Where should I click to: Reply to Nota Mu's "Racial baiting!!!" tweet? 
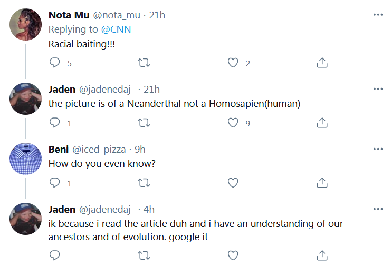54,63
